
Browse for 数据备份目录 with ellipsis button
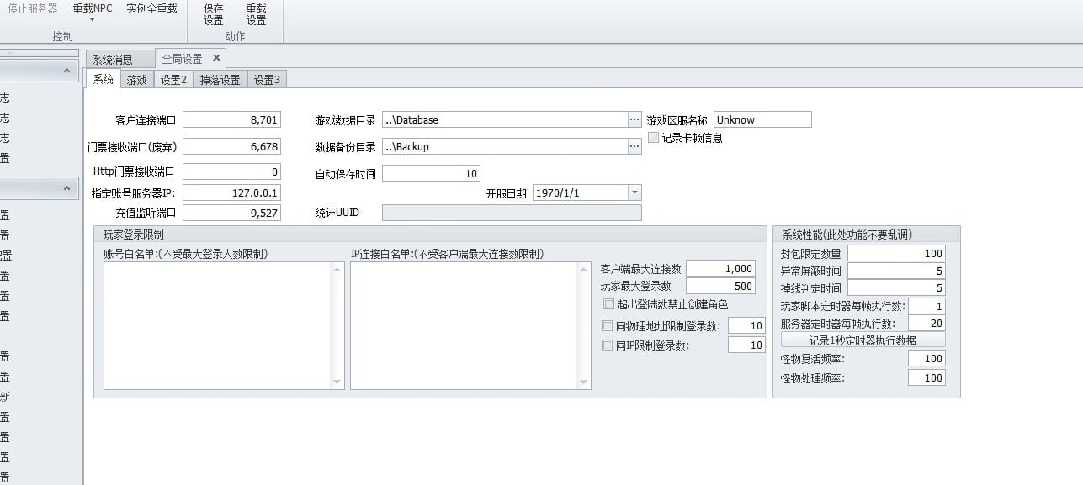click(x=634, y=147)
